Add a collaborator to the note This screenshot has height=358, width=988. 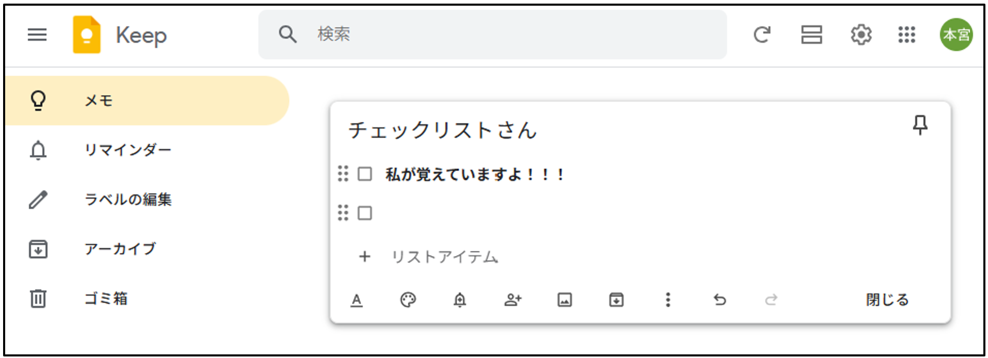coord(513,300)
